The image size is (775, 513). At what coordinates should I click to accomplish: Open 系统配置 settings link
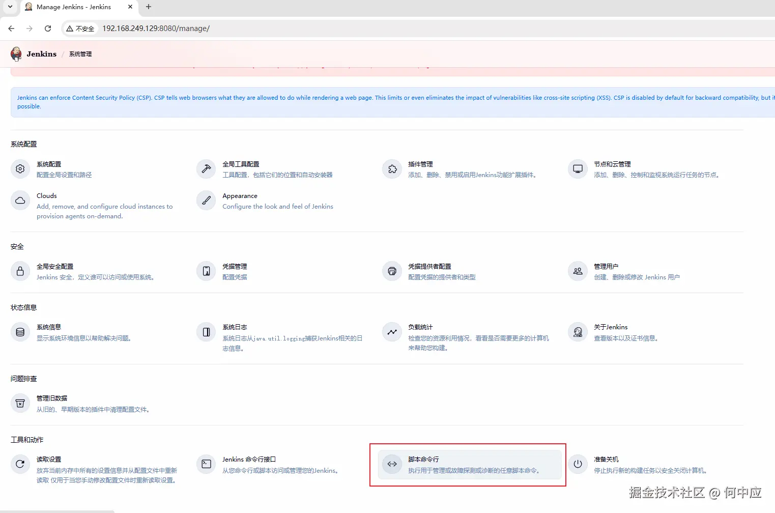coord(49,164)
